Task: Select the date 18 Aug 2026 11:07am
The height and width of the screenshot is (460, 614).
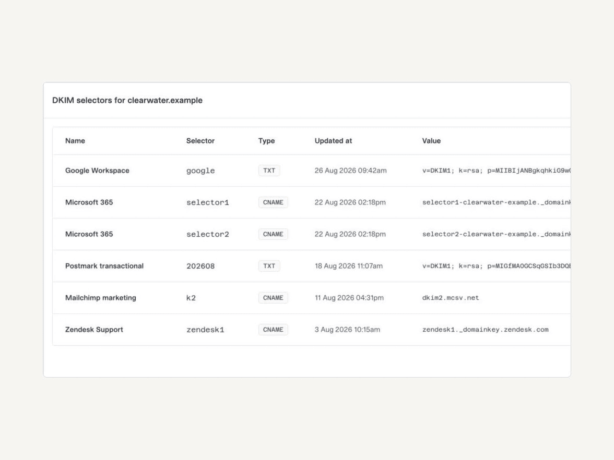Action: point(349,266)
